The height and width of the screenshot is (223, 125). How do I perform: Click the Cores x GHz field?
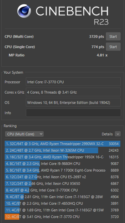[x=73, y=92]
